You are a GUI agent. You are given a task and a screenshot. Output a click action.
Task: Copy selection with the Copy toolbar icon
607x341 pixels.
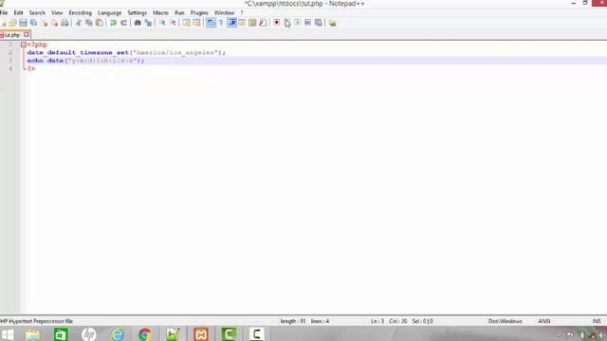[88, 23]
